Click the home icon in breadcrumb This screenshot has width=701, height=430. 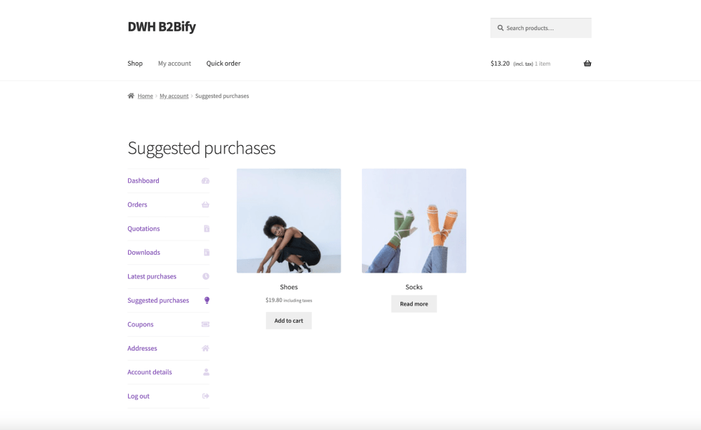[x=131, y=96]
